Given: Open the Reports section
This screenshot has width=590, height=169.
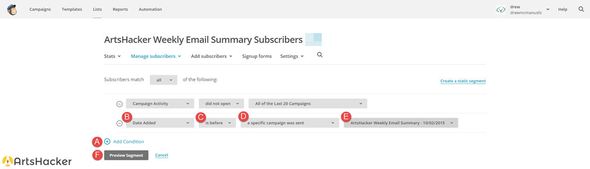Looking at the screenshot, I should click(120, 9).
